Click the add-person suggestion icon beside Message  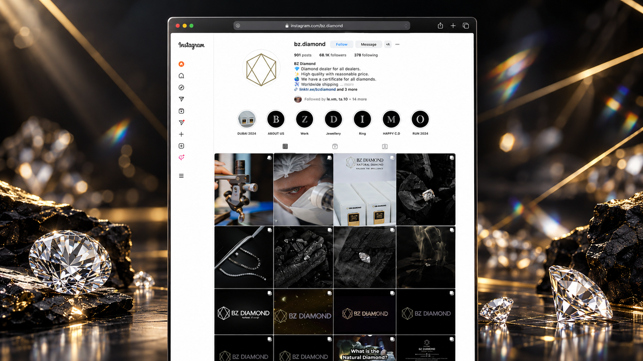[388, 45]
